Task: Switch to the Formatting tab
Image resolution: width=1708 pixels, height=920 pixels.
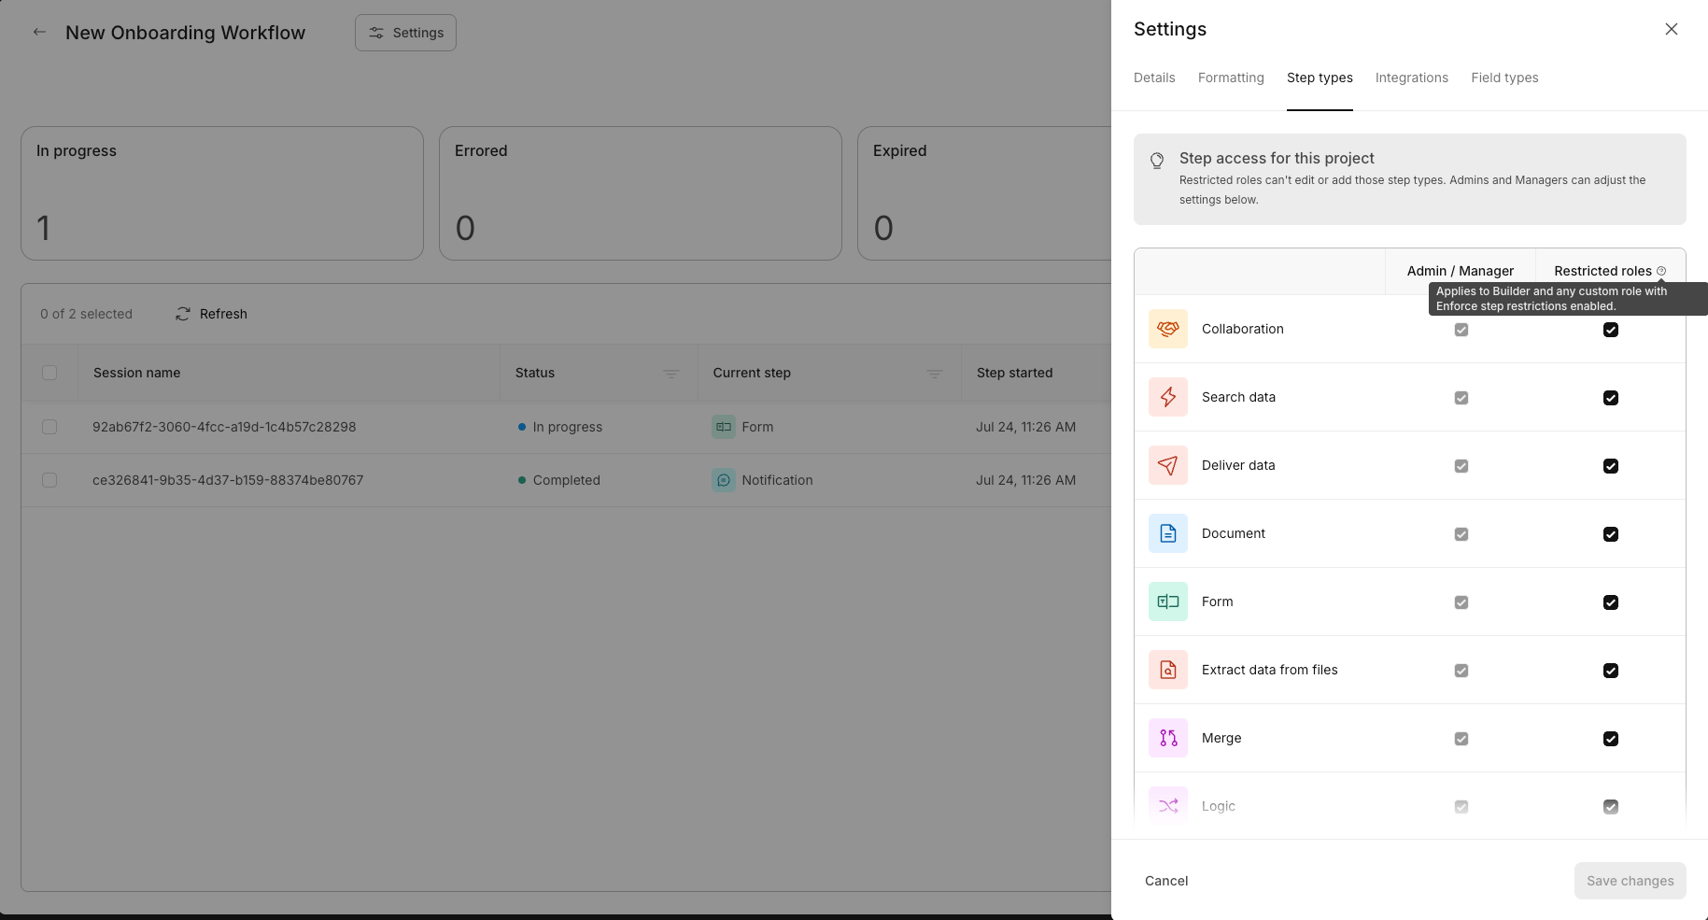Action: (1231, 78)
